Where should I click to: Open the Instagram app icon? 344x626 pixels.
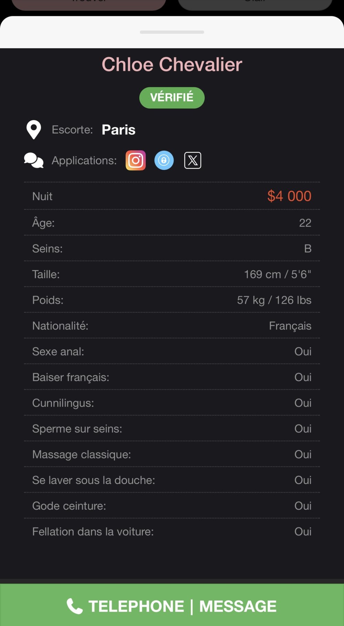(x=136, y=160)
